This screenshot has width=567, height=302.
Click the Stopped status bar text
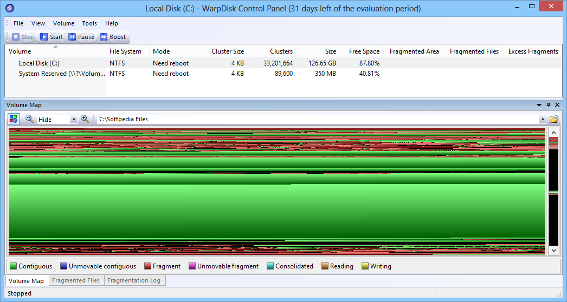[x=20, y=293]
